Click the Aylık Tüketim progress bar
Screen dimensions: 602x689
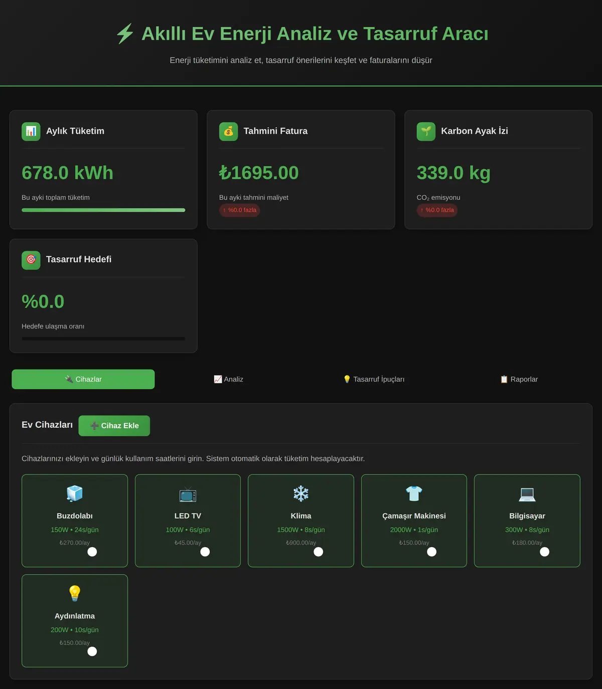tap(103, 210)
